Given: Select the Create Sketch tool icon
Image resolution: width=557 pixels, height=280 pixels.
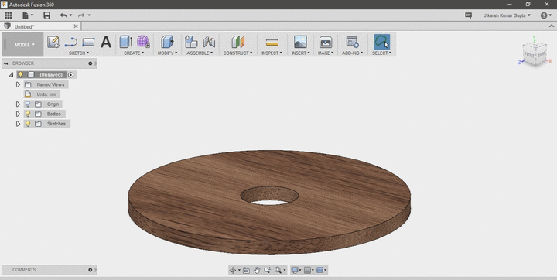Looking at the screenshot, I should [x=53, y=42].
